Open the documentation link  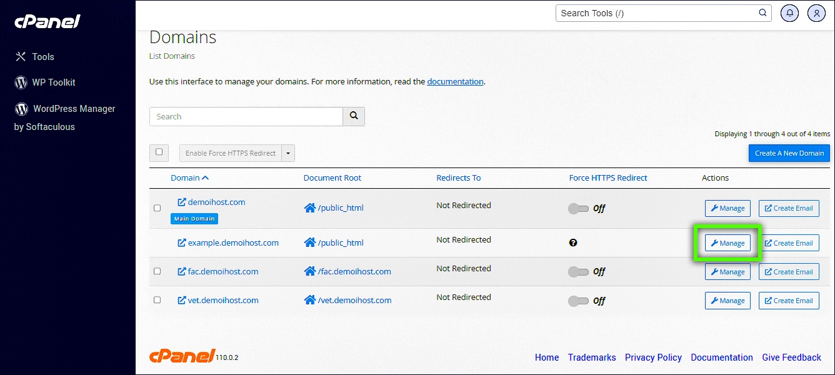point(455,81)
